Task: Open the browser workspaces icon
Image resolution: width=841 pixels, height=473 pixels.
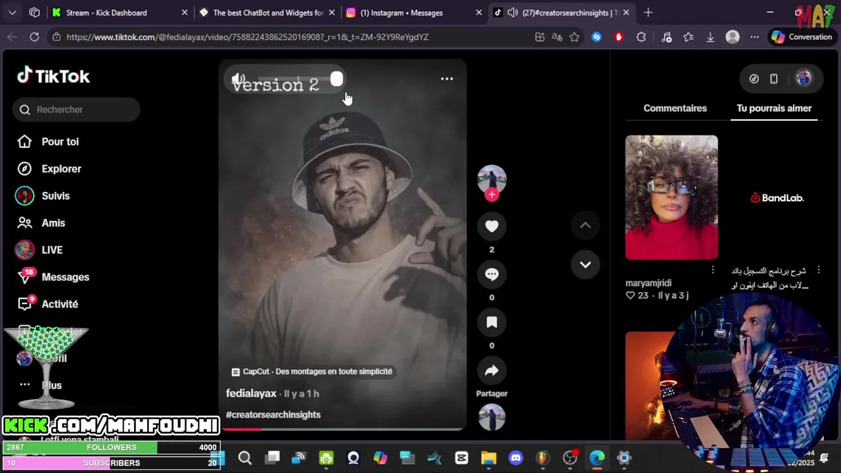Action: [35, 12]
